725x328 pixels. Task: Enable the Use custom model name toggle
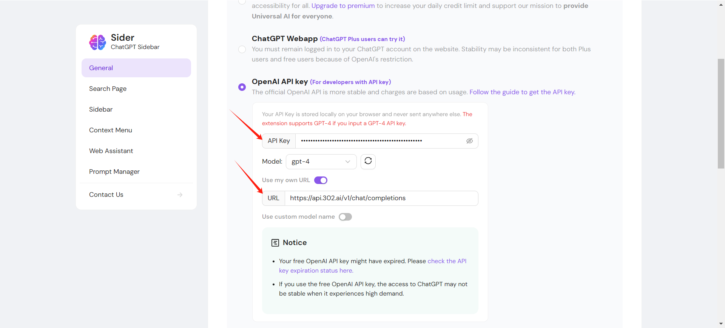[345, 217]
